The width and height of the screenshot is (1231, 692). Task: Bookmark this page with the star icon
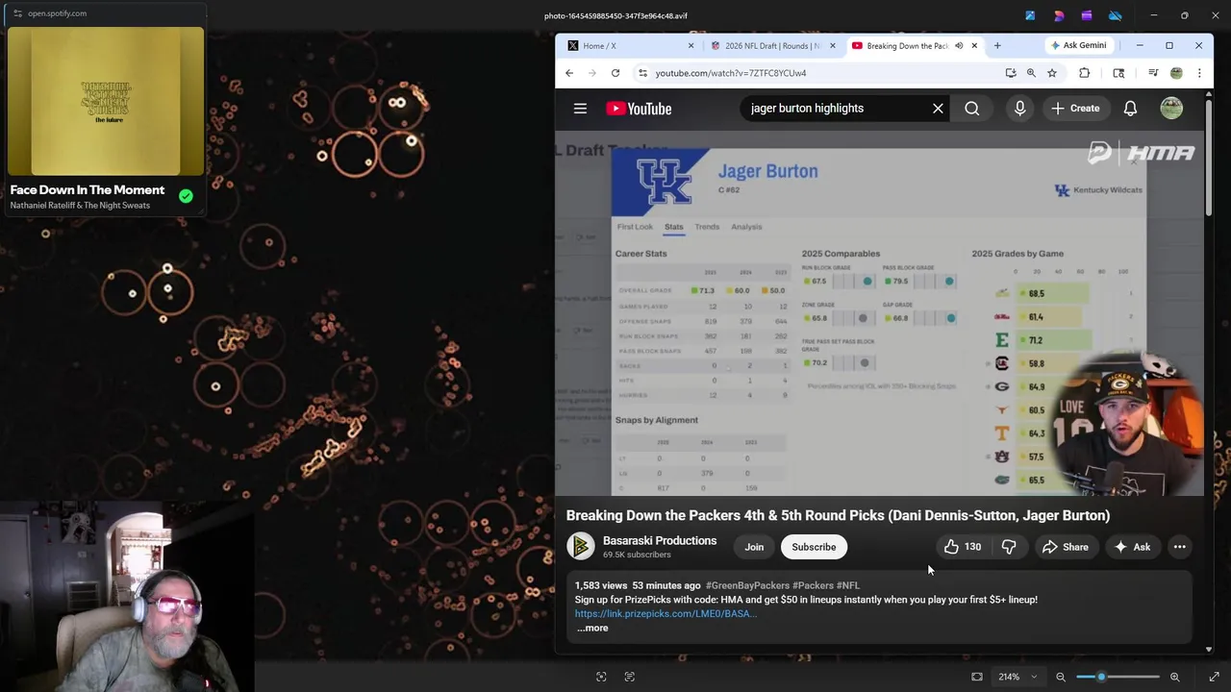1052,73
